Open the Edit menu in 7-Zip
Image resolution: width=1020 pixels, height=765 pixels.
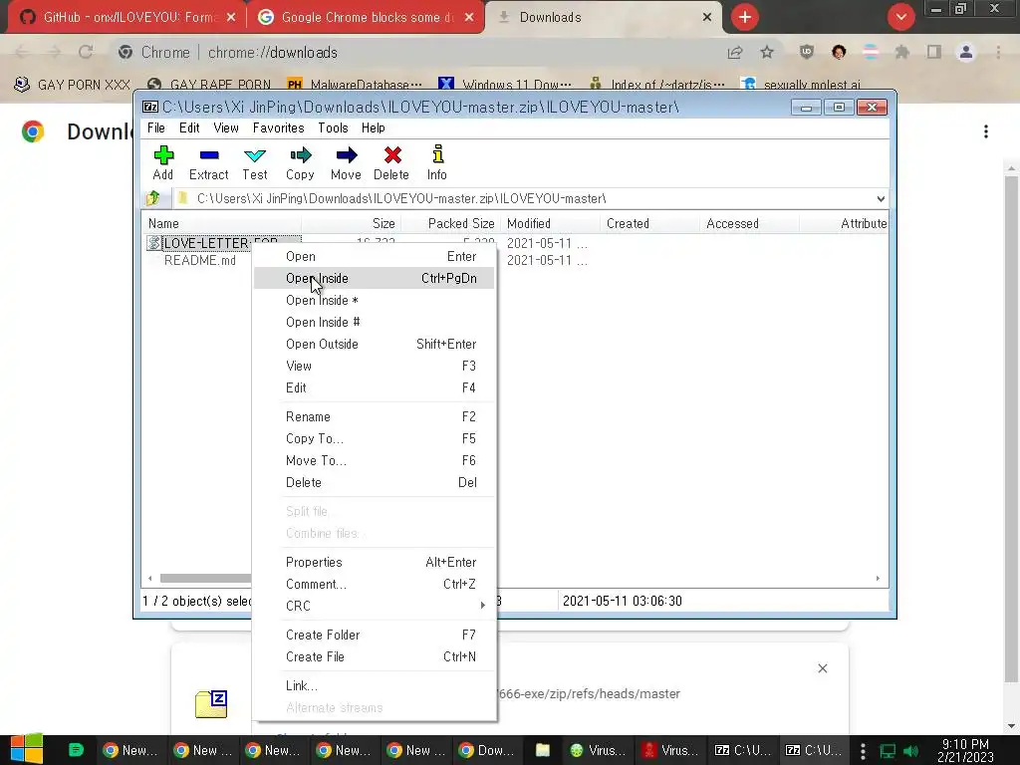(x=189, y=128)
